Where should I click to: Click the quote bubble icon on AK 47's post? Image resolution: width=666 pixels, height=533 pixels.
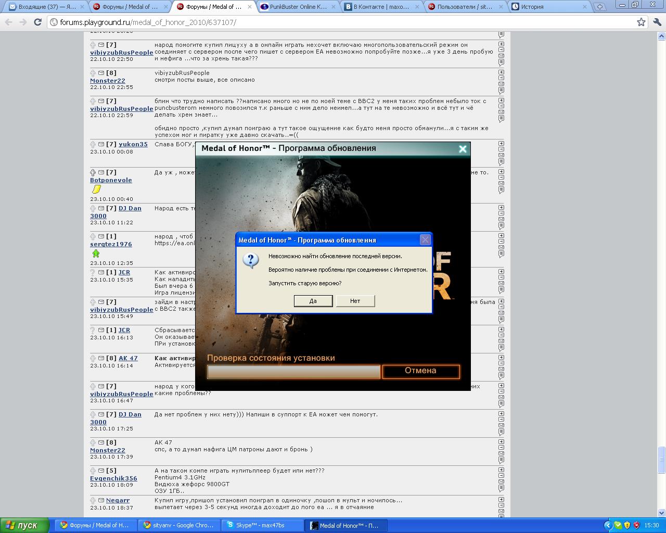click(501, 376)
